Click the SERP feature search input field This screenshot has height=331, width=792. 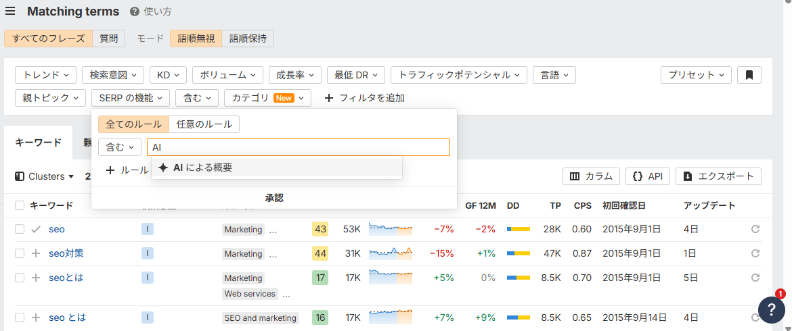point(299,147)
